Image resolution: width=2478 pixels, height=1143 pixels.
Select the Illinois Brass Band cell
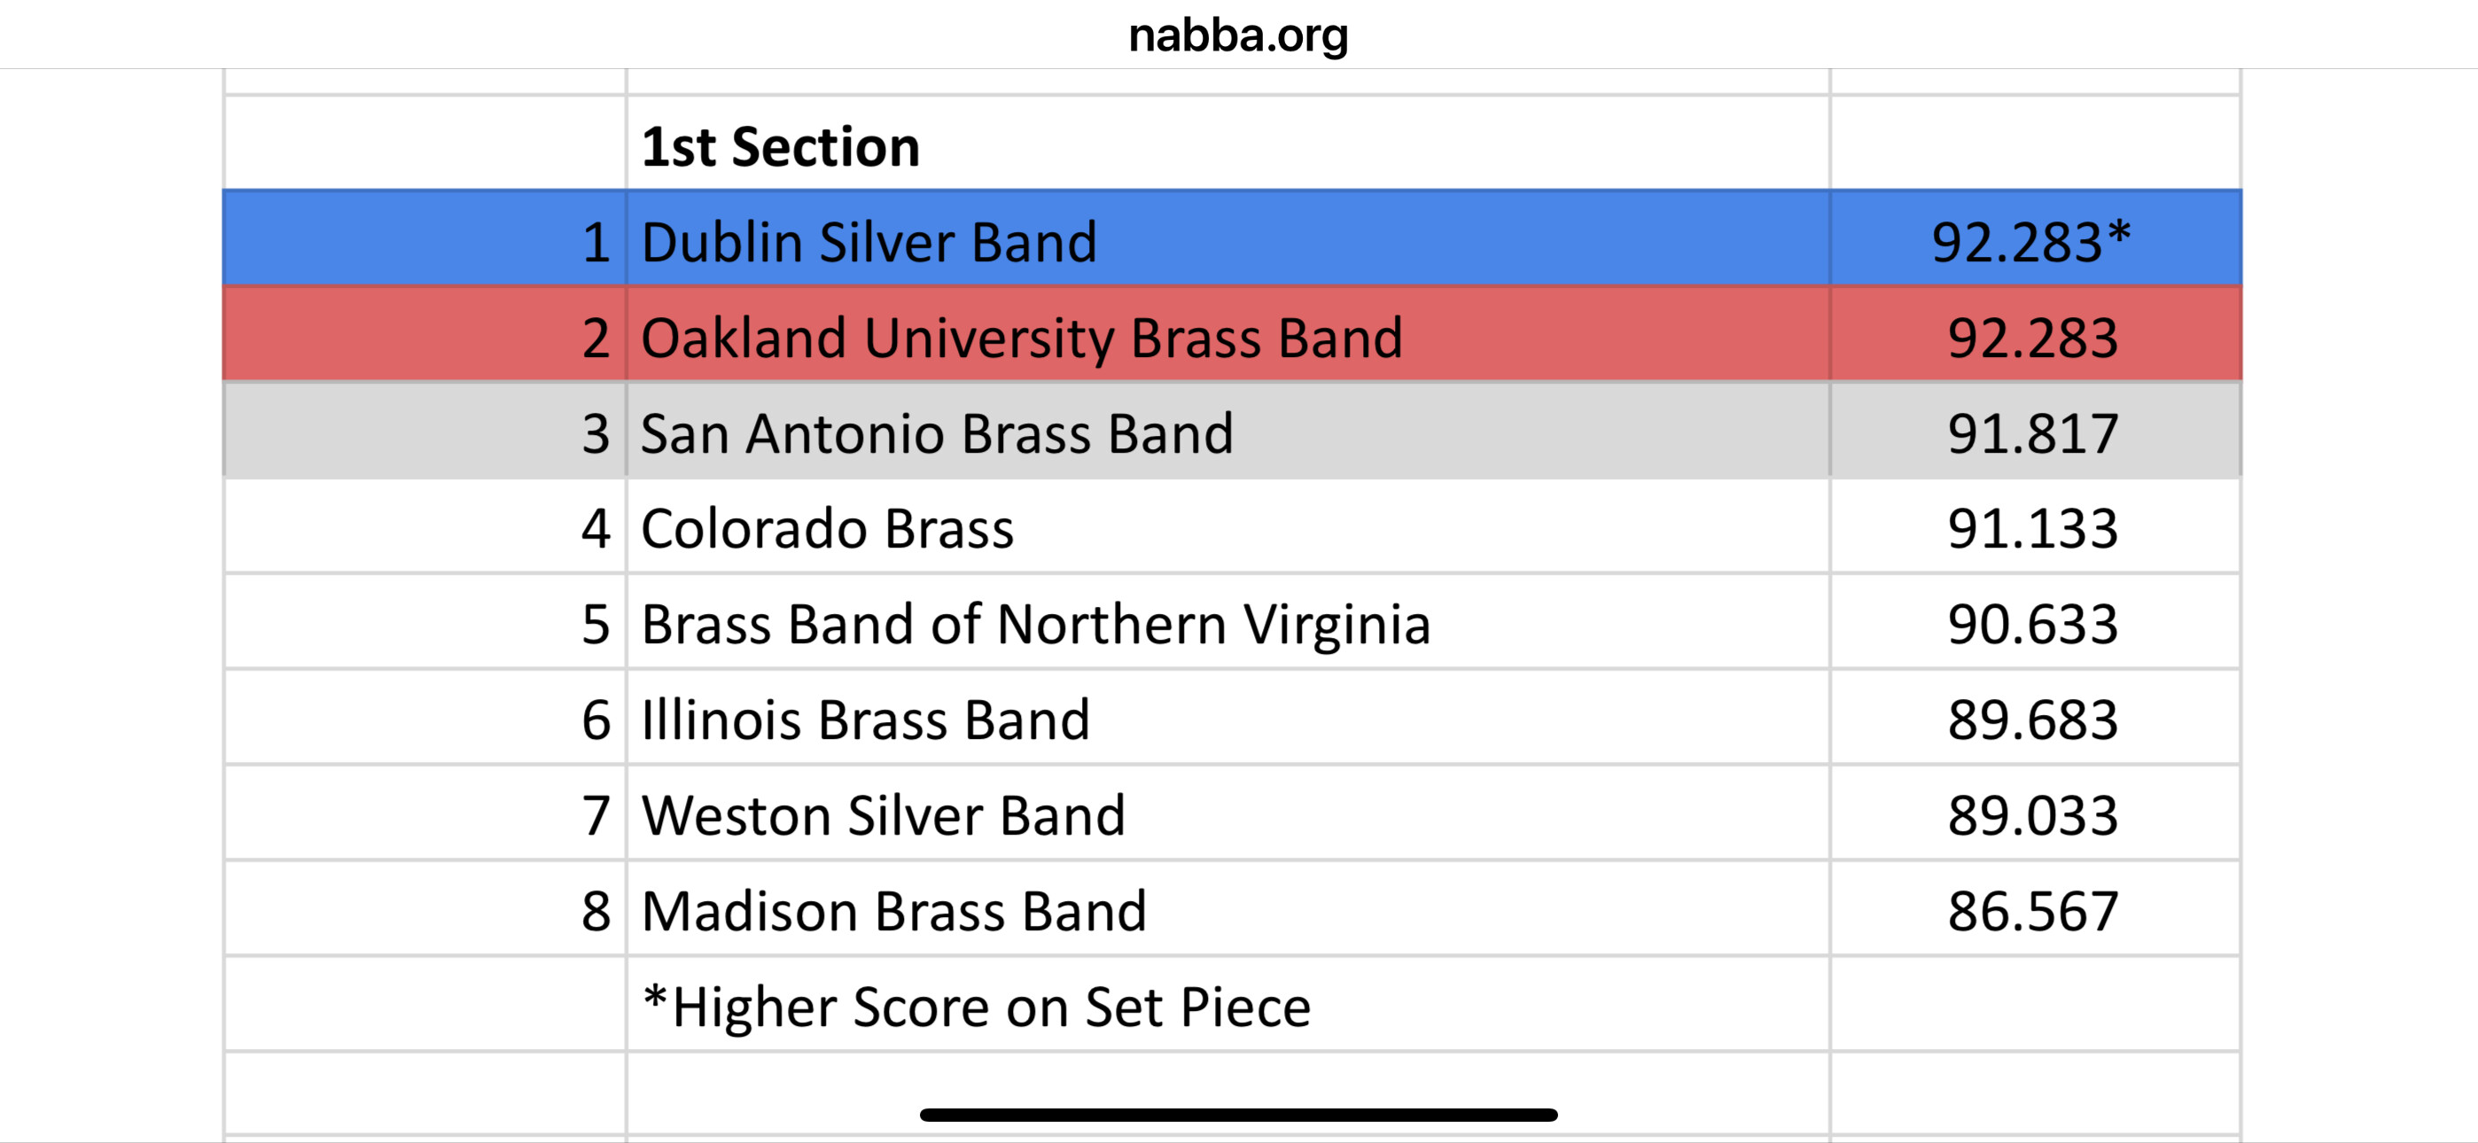pyautogui.click(x=1227, y=718)
